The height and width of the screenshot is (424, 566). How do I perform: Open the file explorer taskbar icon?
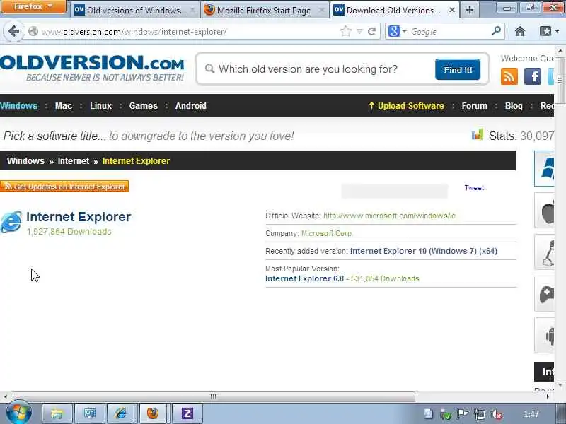tap(57, 413)
